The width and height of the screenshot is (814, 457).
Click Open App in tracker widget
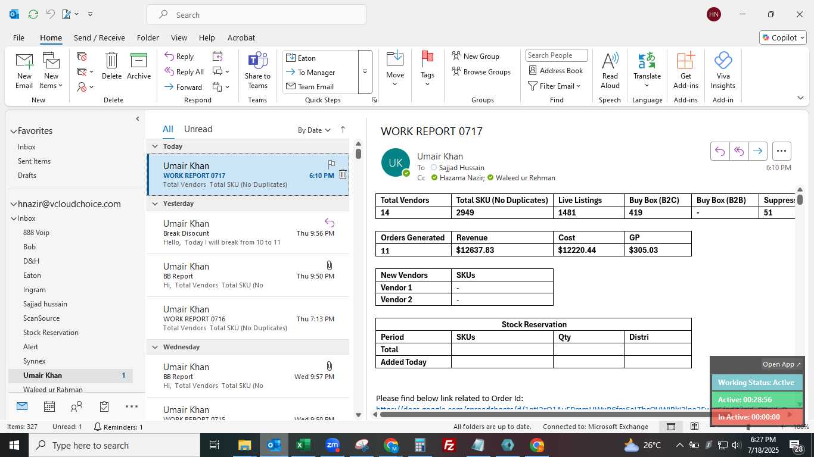click(782, 364)
